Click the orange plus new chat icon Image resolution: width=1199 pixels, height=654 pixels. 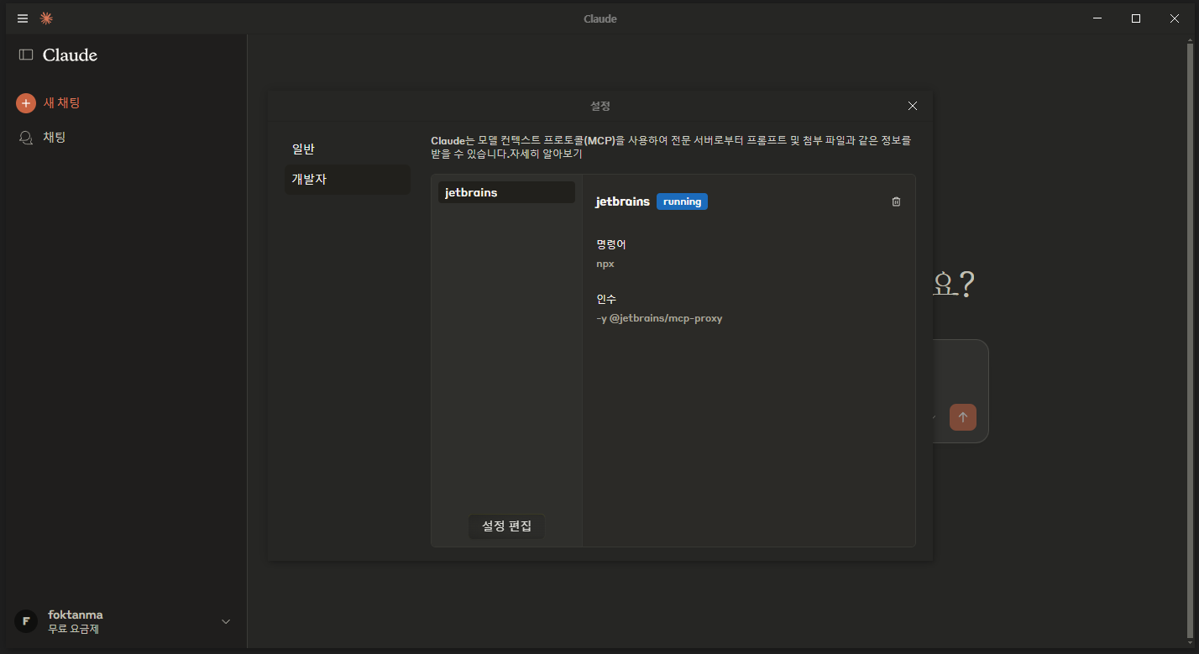(x=26, y=103)
